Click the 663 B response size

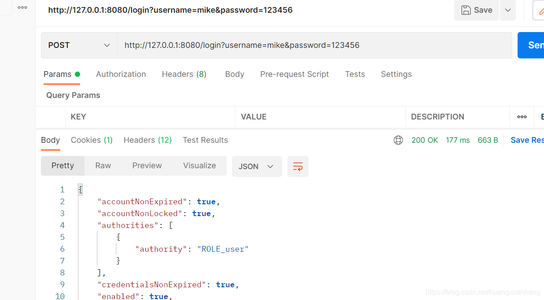488,140
